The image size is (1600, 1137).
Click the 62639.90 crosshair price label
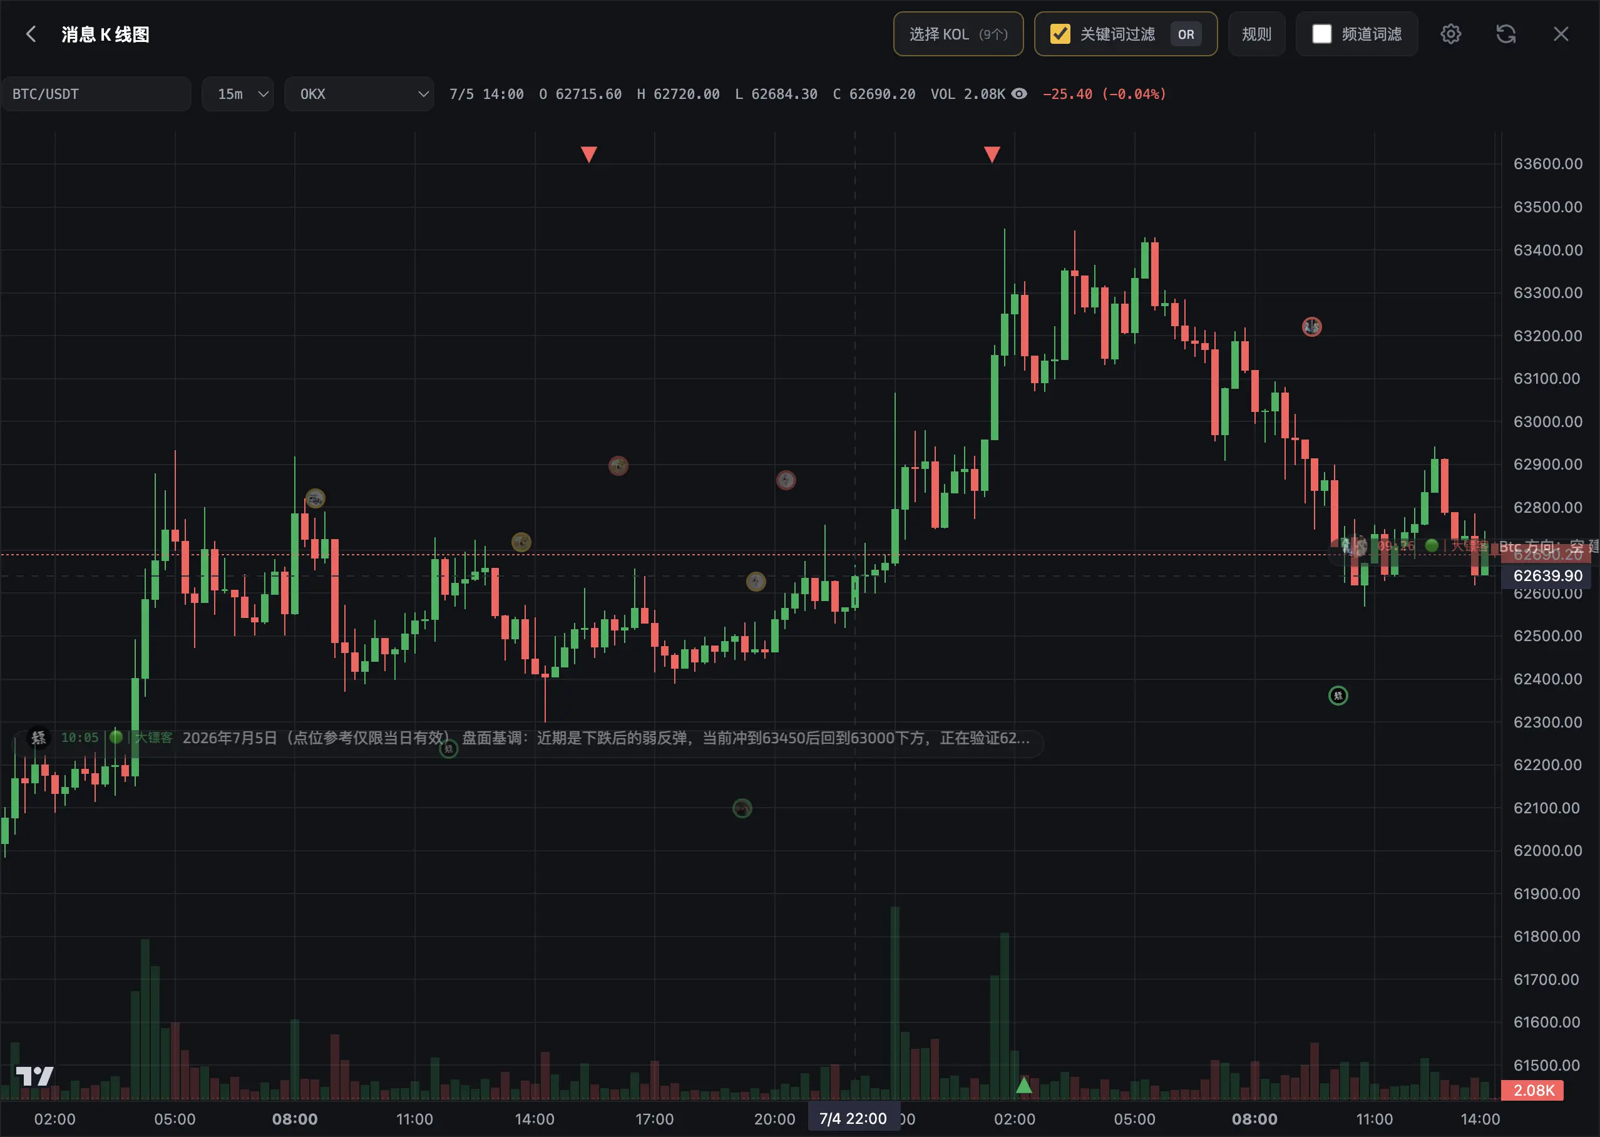[1547, 575]
